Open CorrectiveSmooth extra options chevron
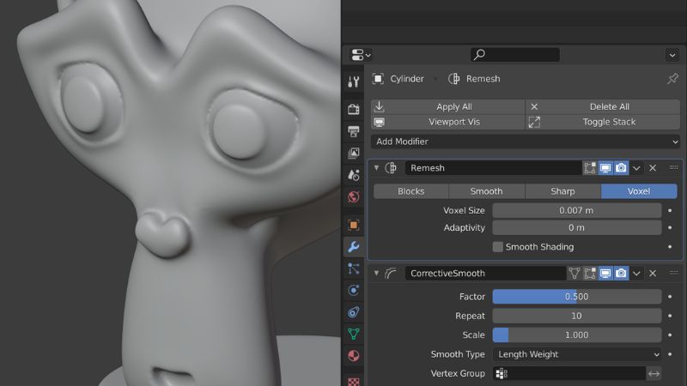The width and height of the screenshot is (687, 386). (x=636, y=274)
